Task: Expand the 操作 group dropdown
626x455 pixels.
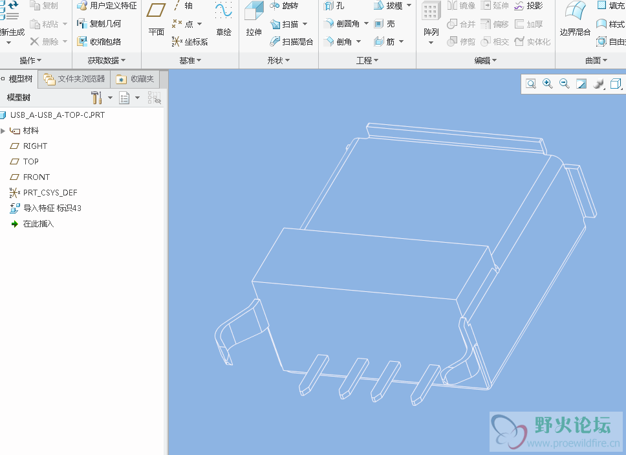Action: click(31, 60)
